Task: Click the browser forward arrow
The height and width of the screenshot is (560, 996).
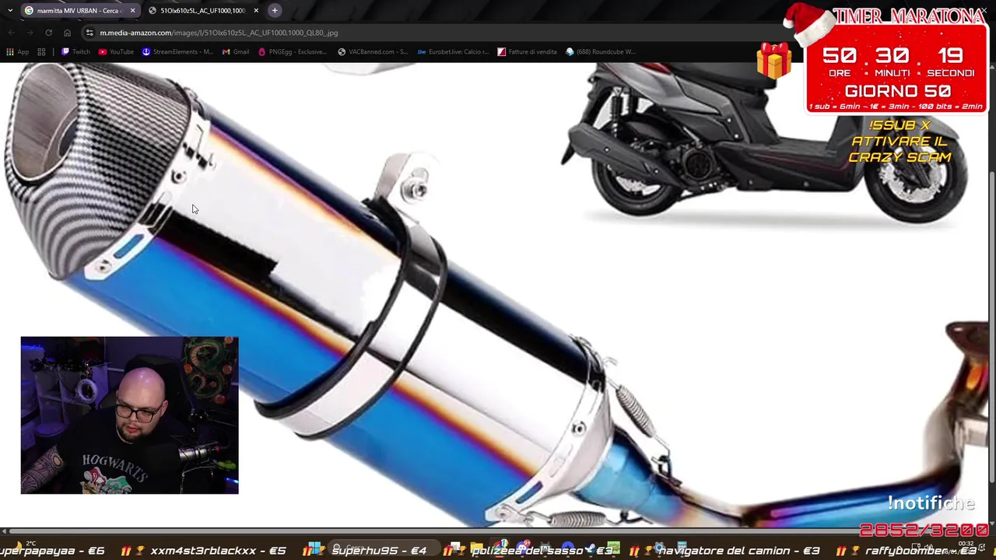Action: (30, 33)
